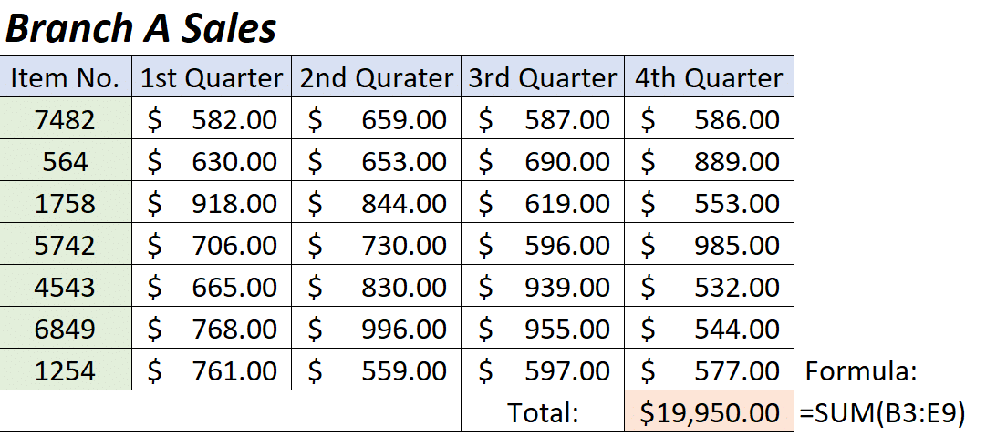Click the Branch A Sales title cell

point(141,29)
